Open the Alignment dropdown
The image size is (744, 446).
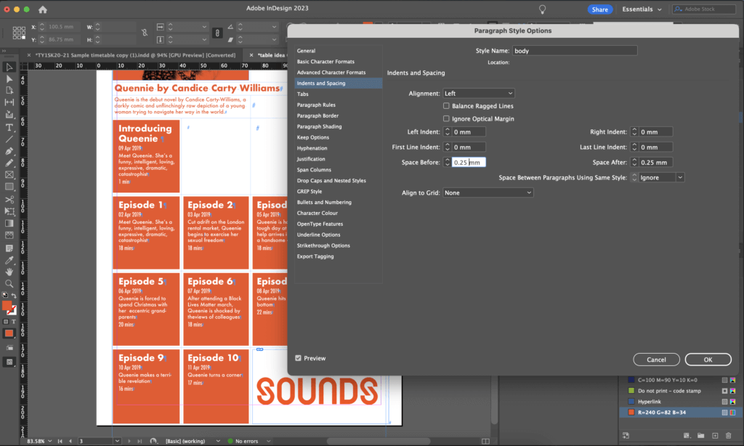click(x=478, y=94)
